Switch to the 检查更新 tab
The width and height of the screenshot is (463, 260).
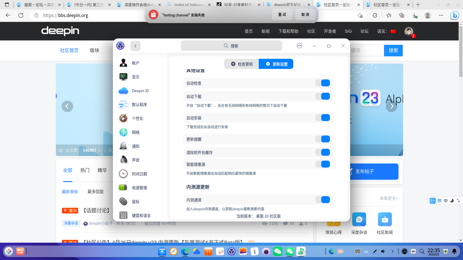pos(241,64)
